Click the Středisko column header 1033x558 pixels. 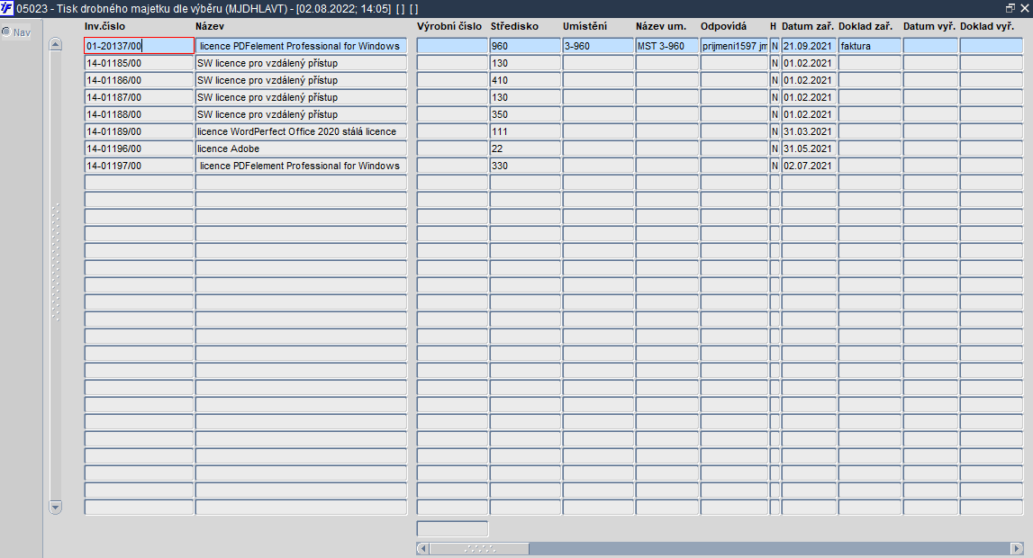point(514,26)
